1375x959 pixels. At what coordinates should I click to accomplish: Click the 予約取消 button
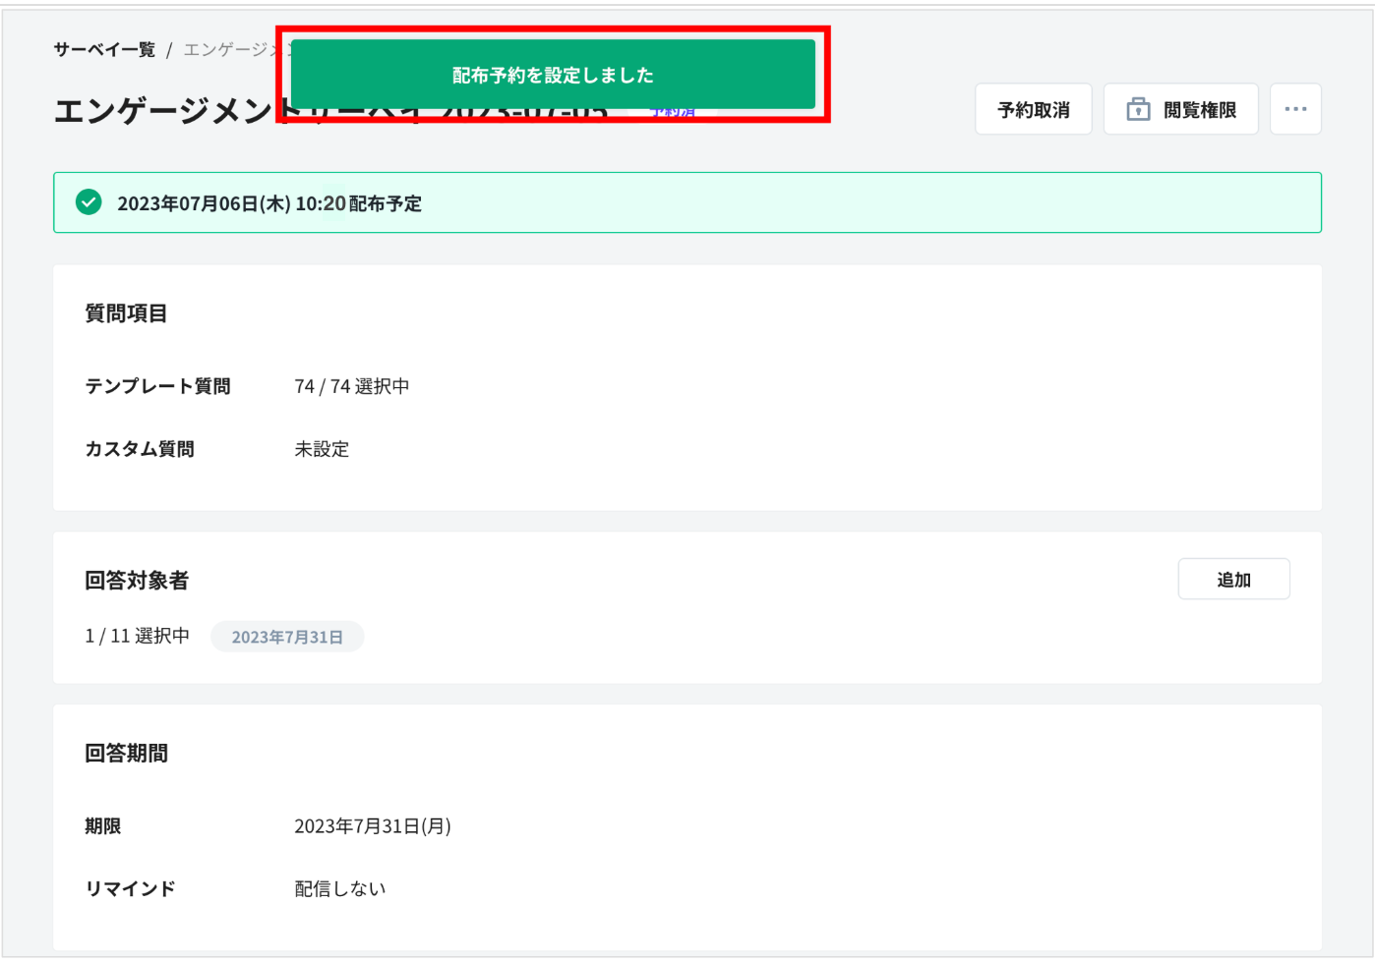[x=1034, y=109]
